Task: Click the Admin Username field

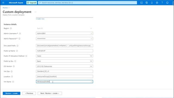Action: tap(64, 33)
